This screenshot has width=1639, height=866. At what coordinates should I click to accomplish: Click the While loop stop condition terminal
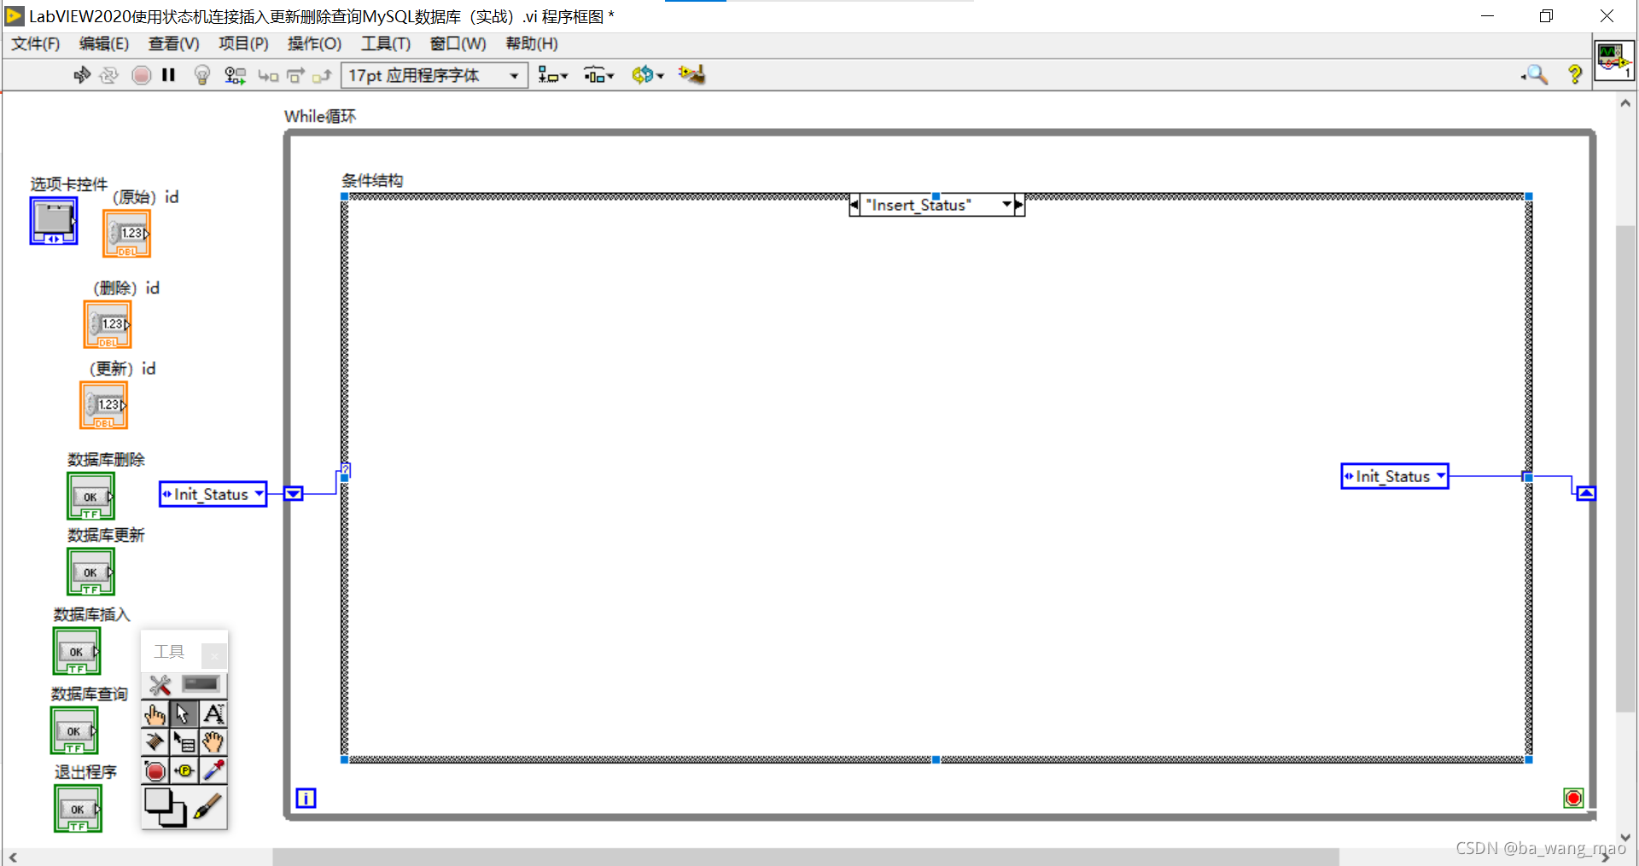pyautogui.click(x=1573, y=798)
